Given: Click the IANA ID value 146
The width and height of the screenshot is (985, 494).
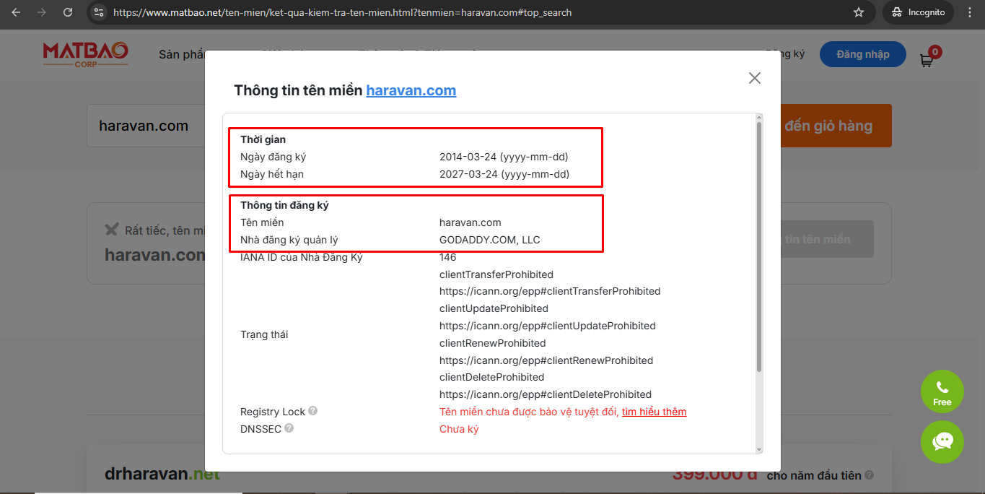Looking at the screenshot, I should (448, 257).
